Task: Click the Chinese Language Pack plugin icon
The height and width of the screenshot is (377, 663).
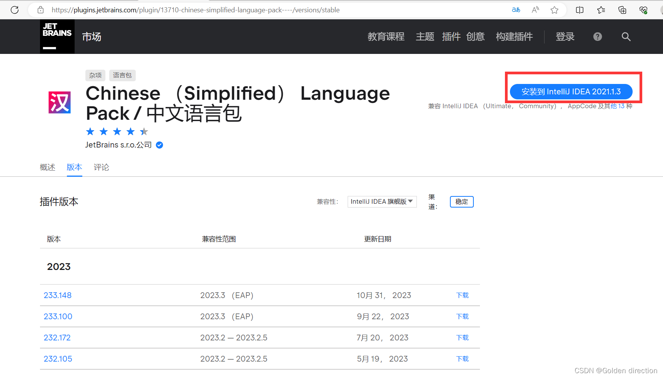Action: point(60,102)
